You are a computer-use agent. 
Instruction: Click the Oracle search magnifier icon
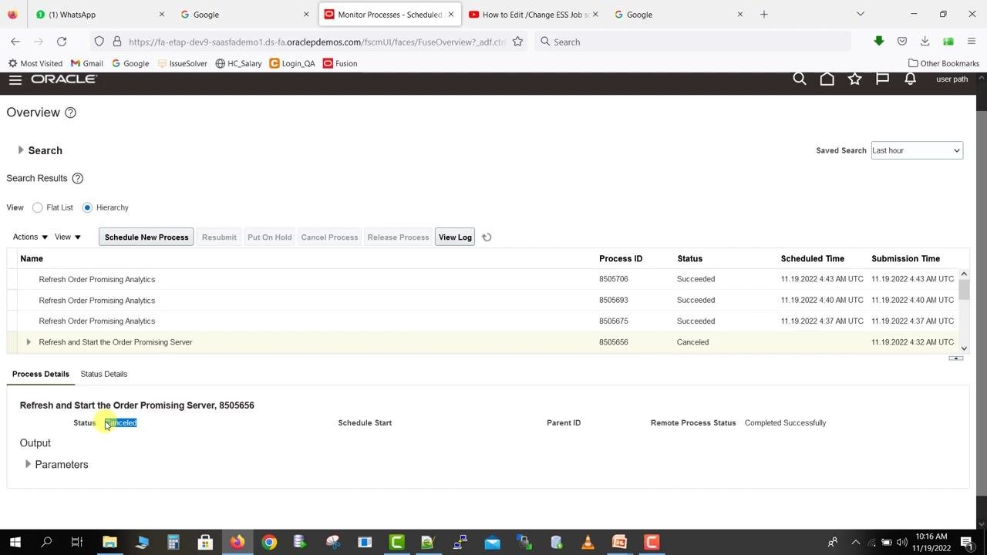point(800,79)
